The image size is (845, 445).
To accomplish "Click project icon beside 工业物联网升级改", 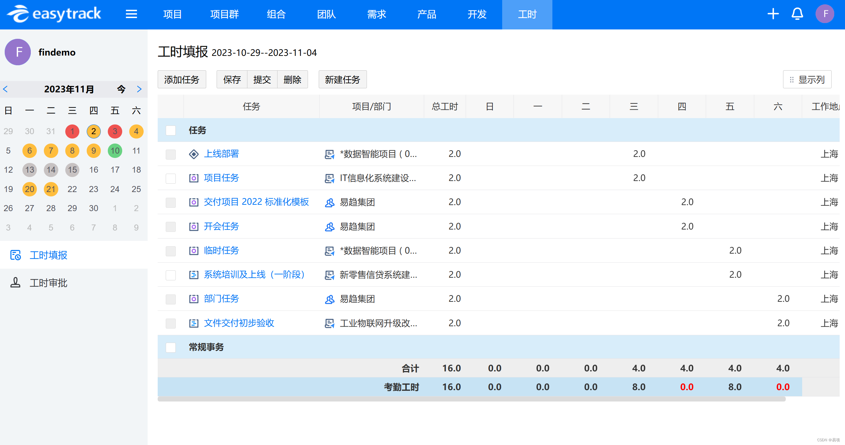I will [x=330, y=324].
